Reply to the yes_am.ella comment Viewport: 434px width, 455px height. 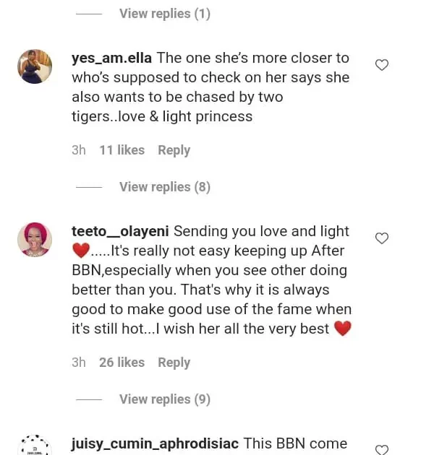(174, 150)
